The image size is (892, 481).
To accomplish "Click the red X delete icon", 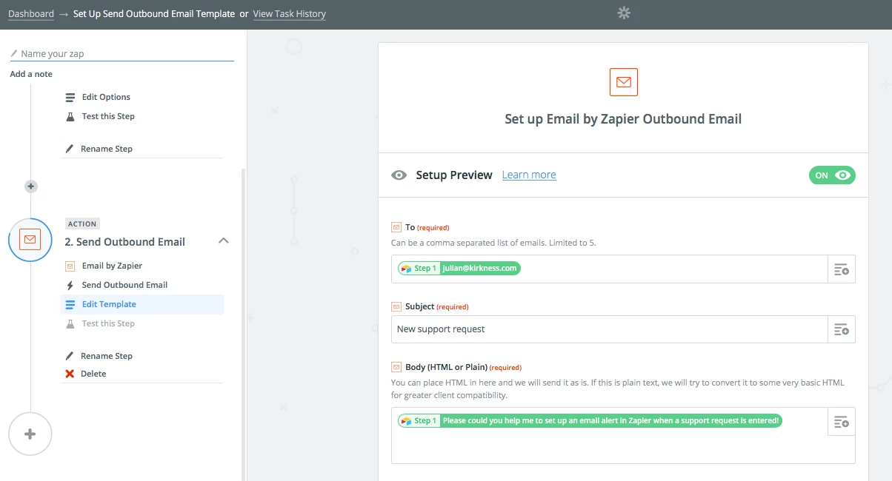I will (x=70, y=374).
